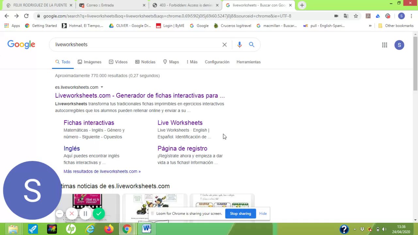Launch Firefox from the taskbar

tap(109, 229)
